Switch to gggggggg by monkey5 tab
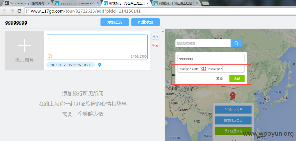The width and height of the screenshot is (296, 141). tap(77, 3)
